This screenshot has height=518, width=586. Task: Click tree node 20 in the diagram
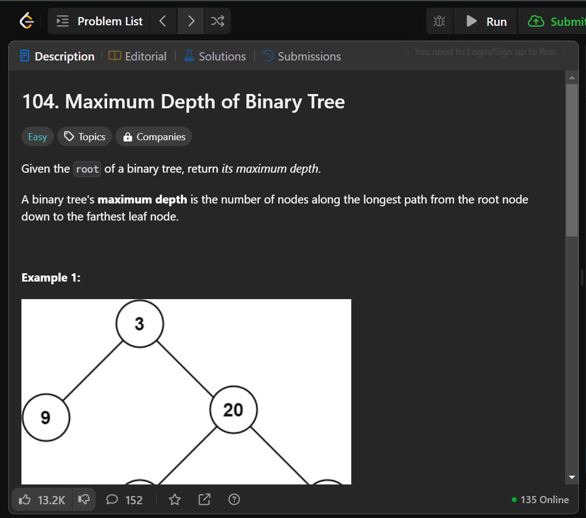click(x=234, y=410)
